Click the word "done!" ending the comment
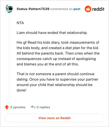109x127 pixels. pos(22,90)
